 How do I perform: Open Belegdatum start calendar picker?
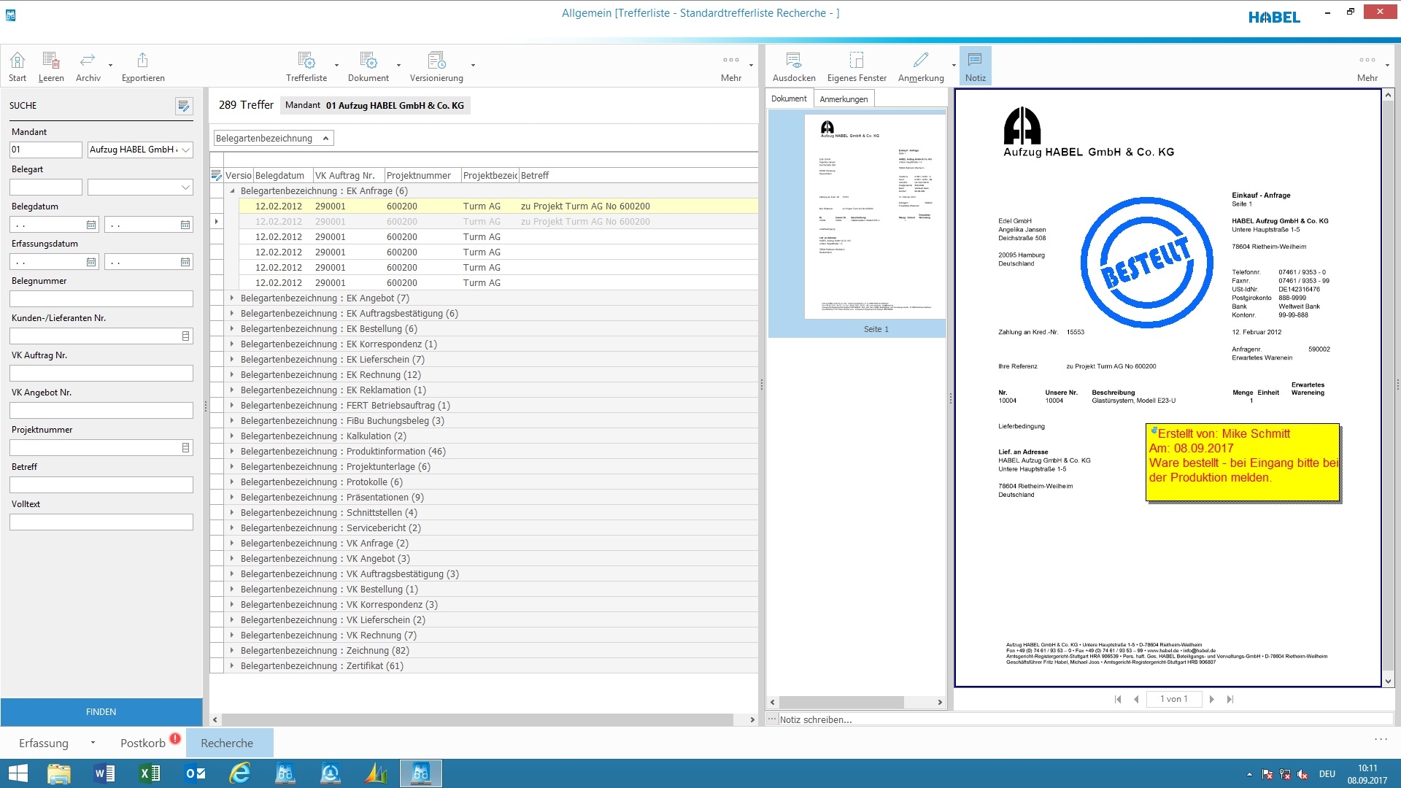91,225
